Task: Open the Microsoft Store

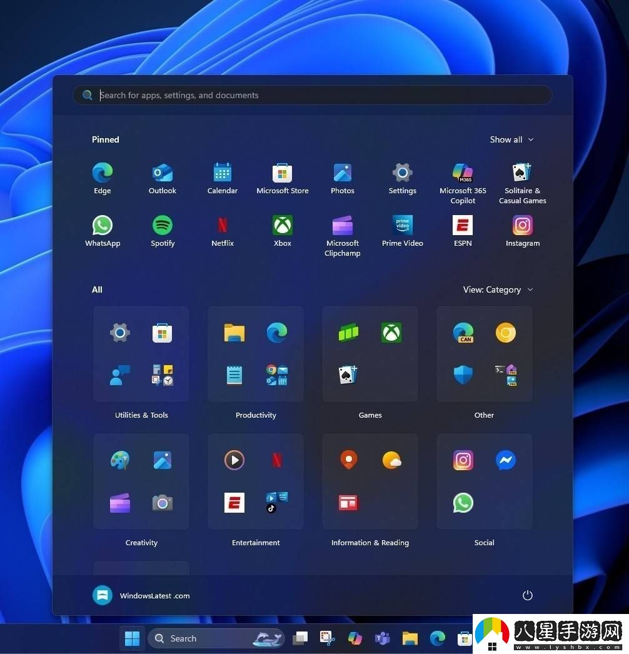Action: coord(282,174)
